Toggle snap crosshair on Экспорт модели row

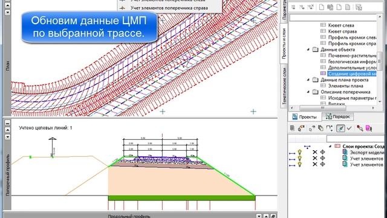pyautogui.click(x=322, y=152)
